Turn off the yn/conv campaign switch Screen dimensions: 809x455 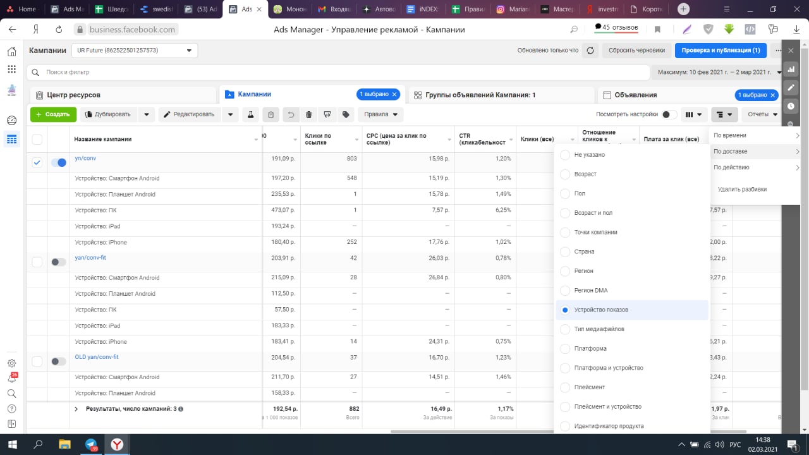(58, 162)
